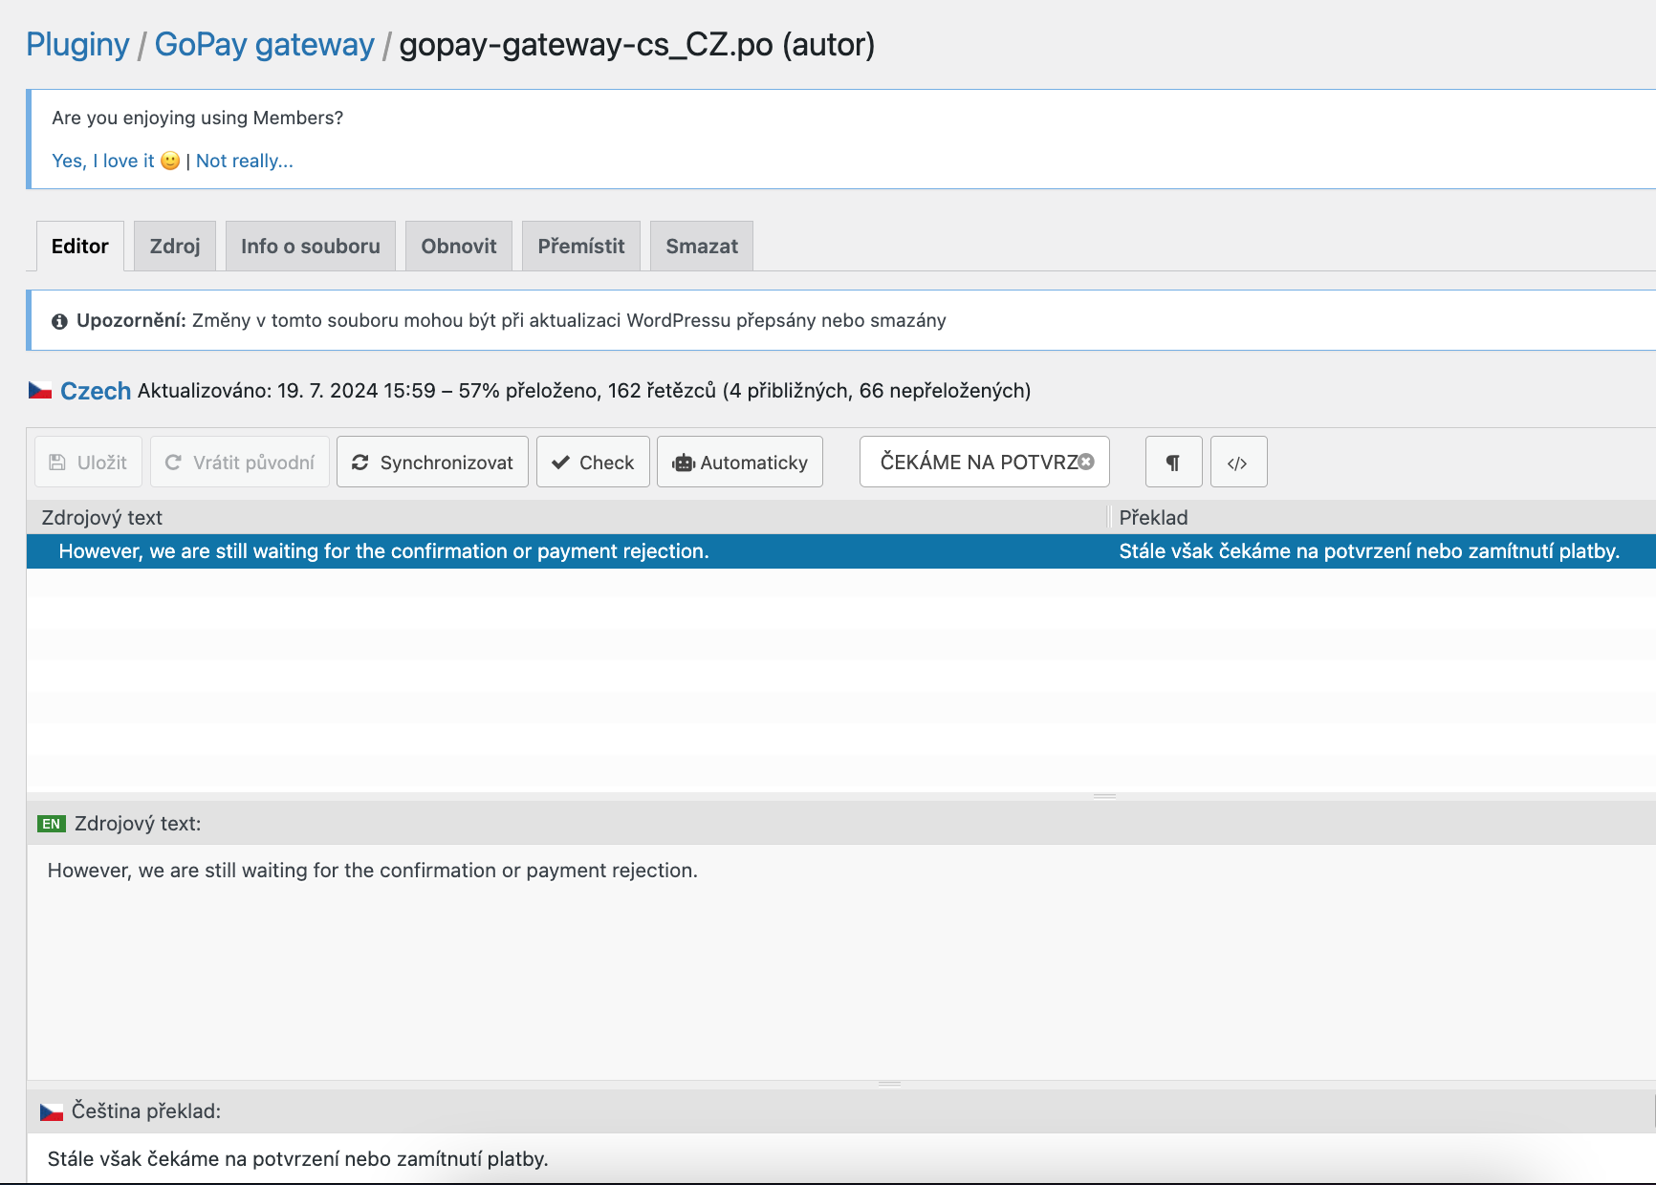Click the 'Čeština překlad:' pane label
The image size is (1656, 1185).
point(146,1111)
